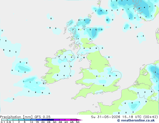Click the '0.5' legend scale label
Image resolution: width=159 pixels, height=123 pixels.
click(9, 122)
